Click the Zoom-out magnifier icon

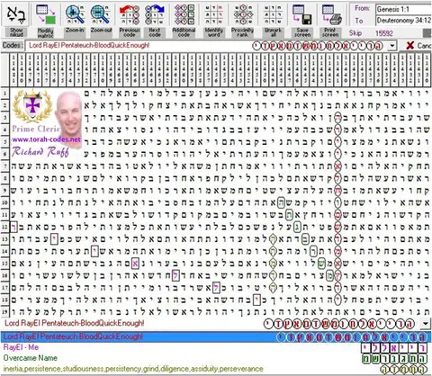point(101,14)
